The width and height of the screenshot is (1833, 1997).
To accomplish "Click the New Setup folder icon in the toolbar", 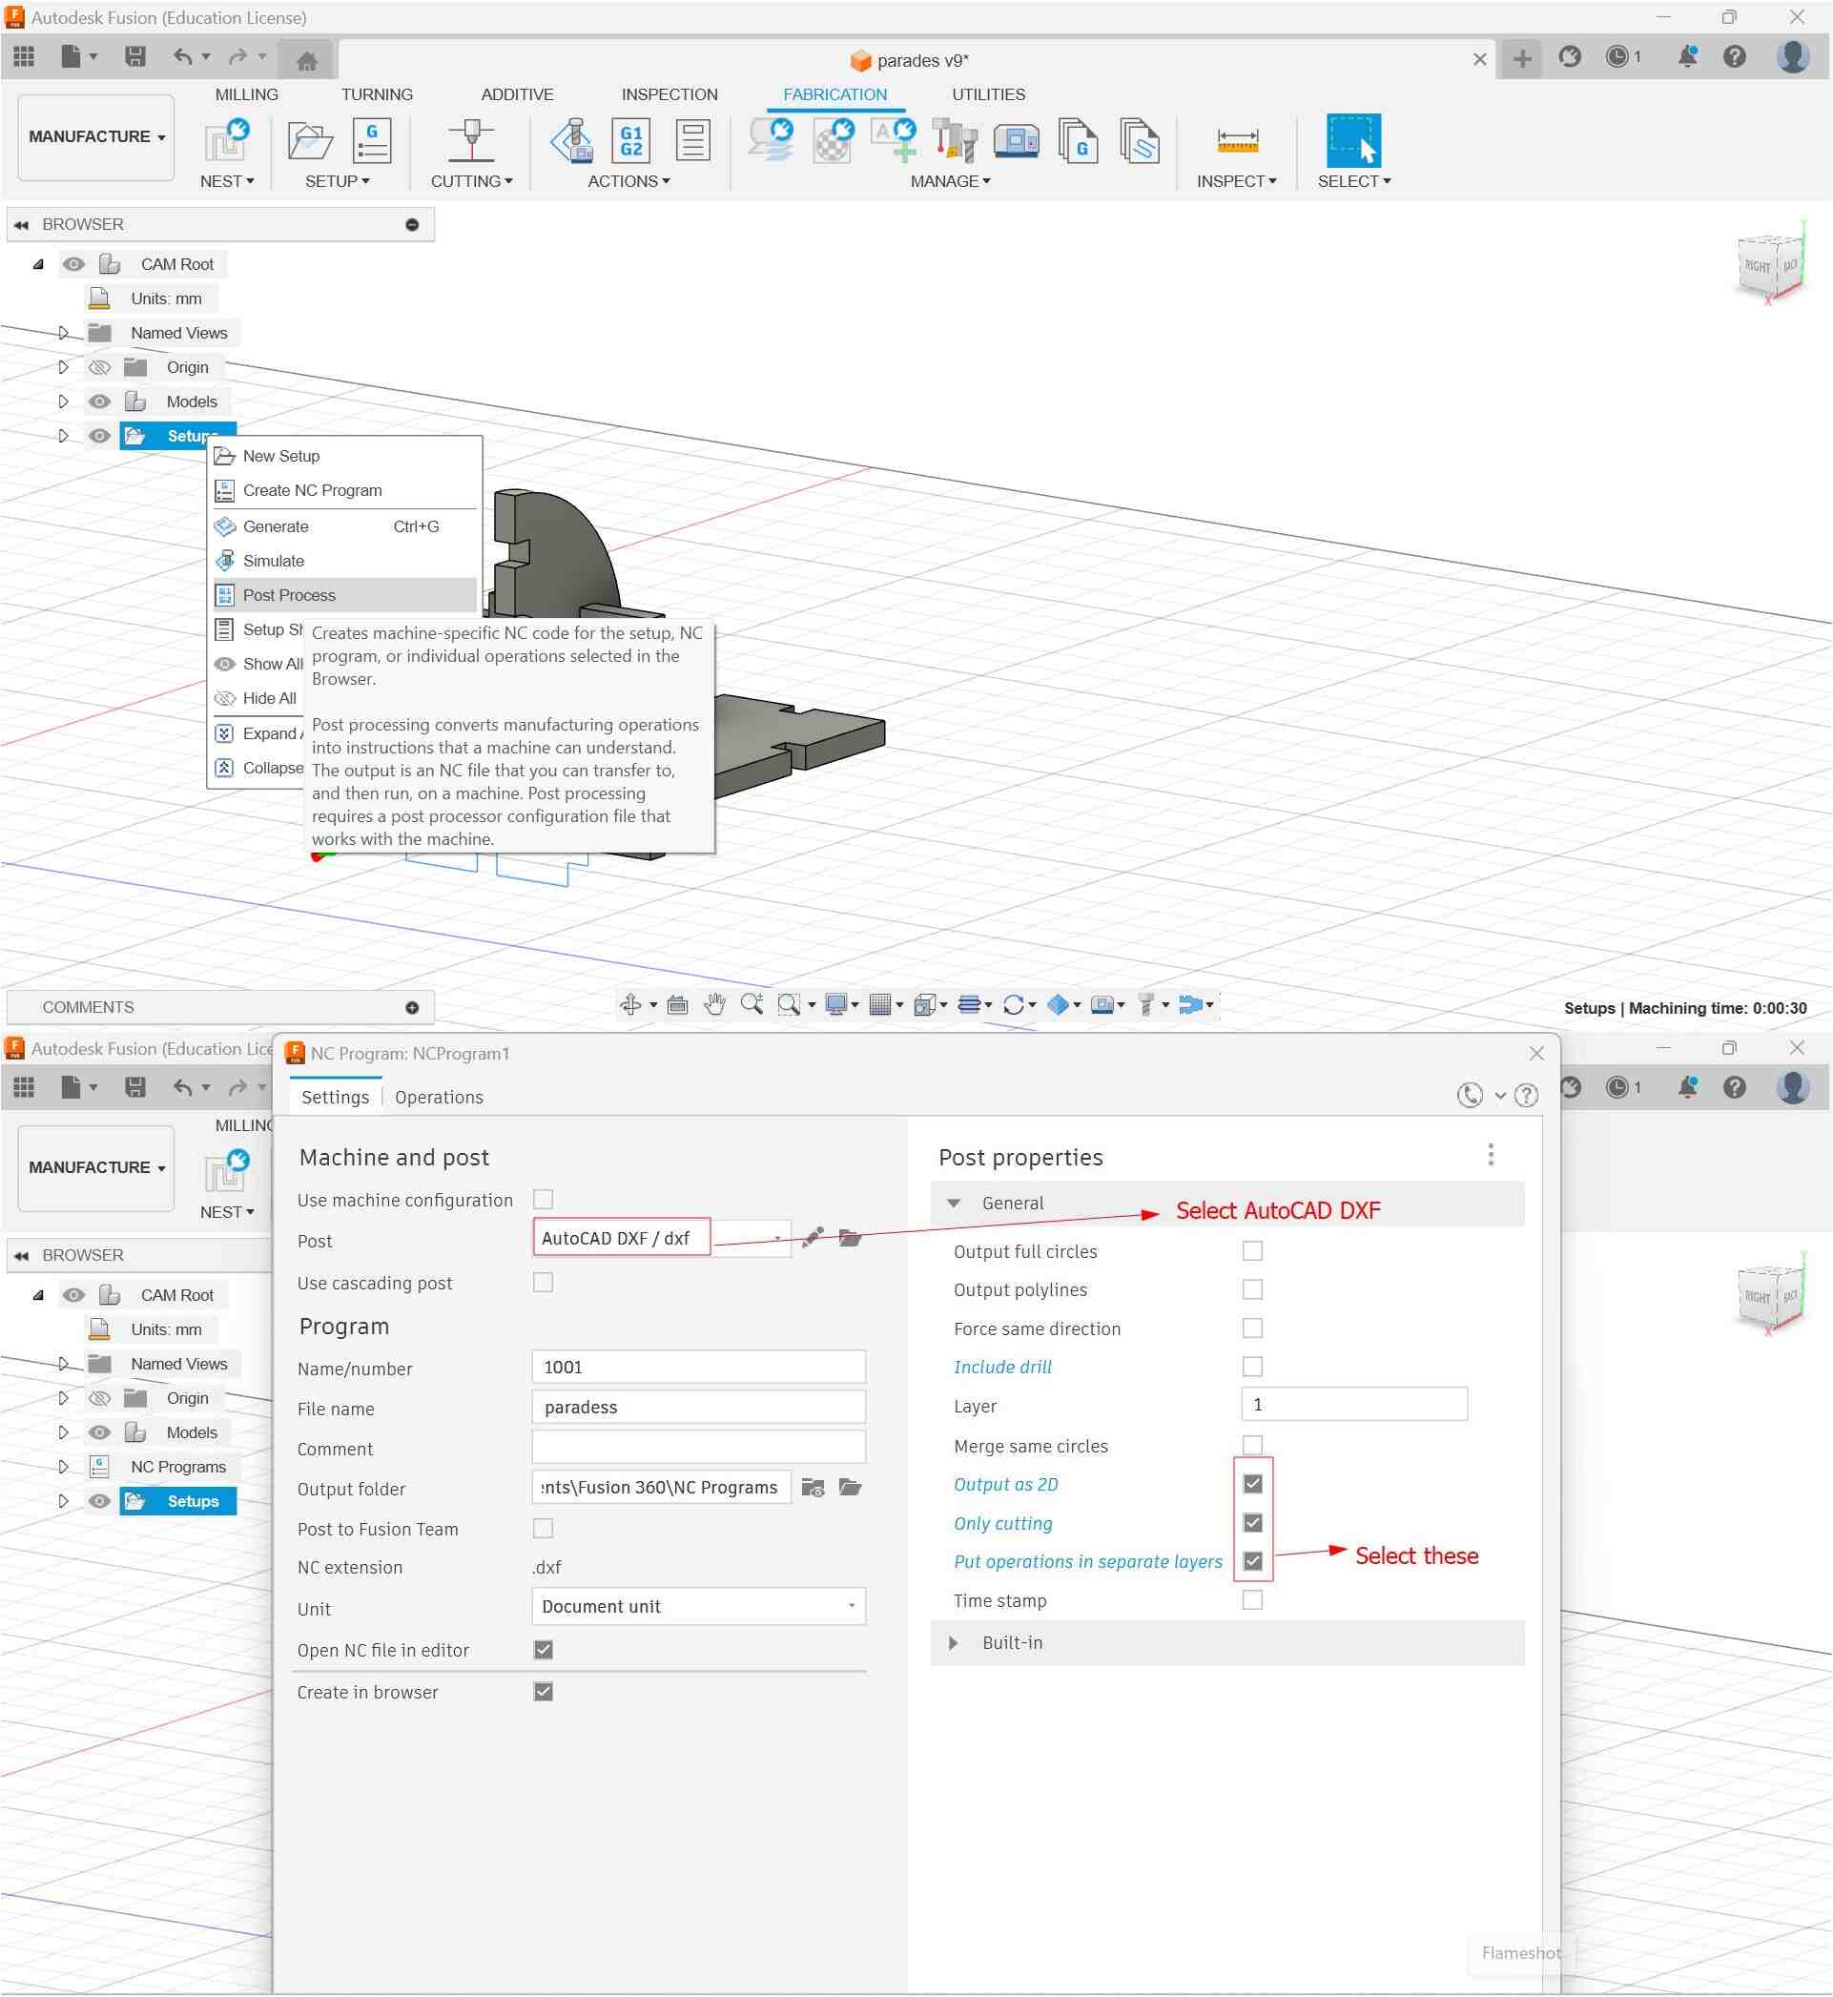I will pyautogui.click(x=309, y=140).
